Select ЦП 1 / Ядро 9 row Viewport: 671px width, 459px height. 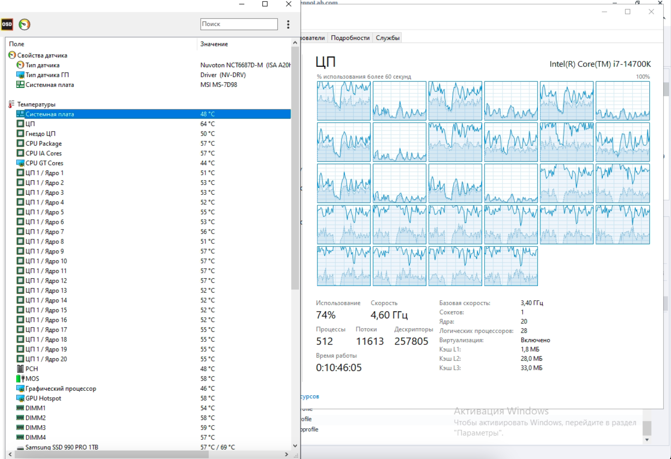pos(44,251)
